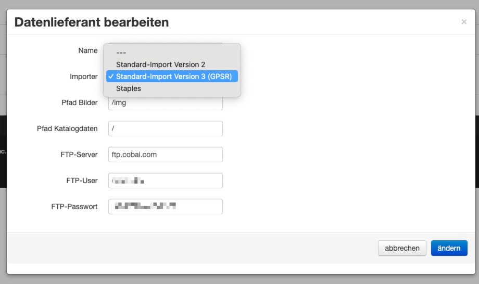Click into the FTP-Passwort field
479x284 pixels.
point(165,206)
